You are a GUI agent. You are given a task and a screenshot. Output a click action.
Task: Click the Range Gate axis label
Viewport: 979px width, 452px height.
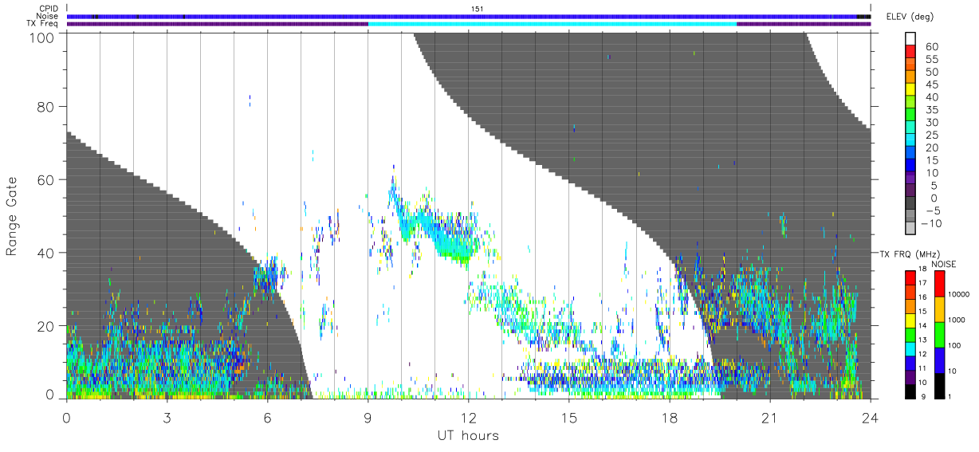pyautogui.click(x=12, y=217)
